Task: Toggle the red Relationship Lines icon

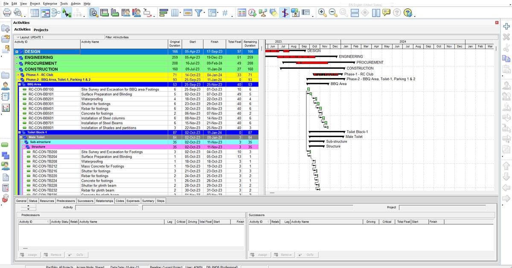Action: coord(285,13)
